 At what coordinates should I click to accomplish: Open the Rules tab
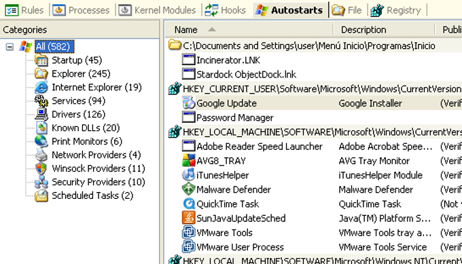click(x=24, y=10)
